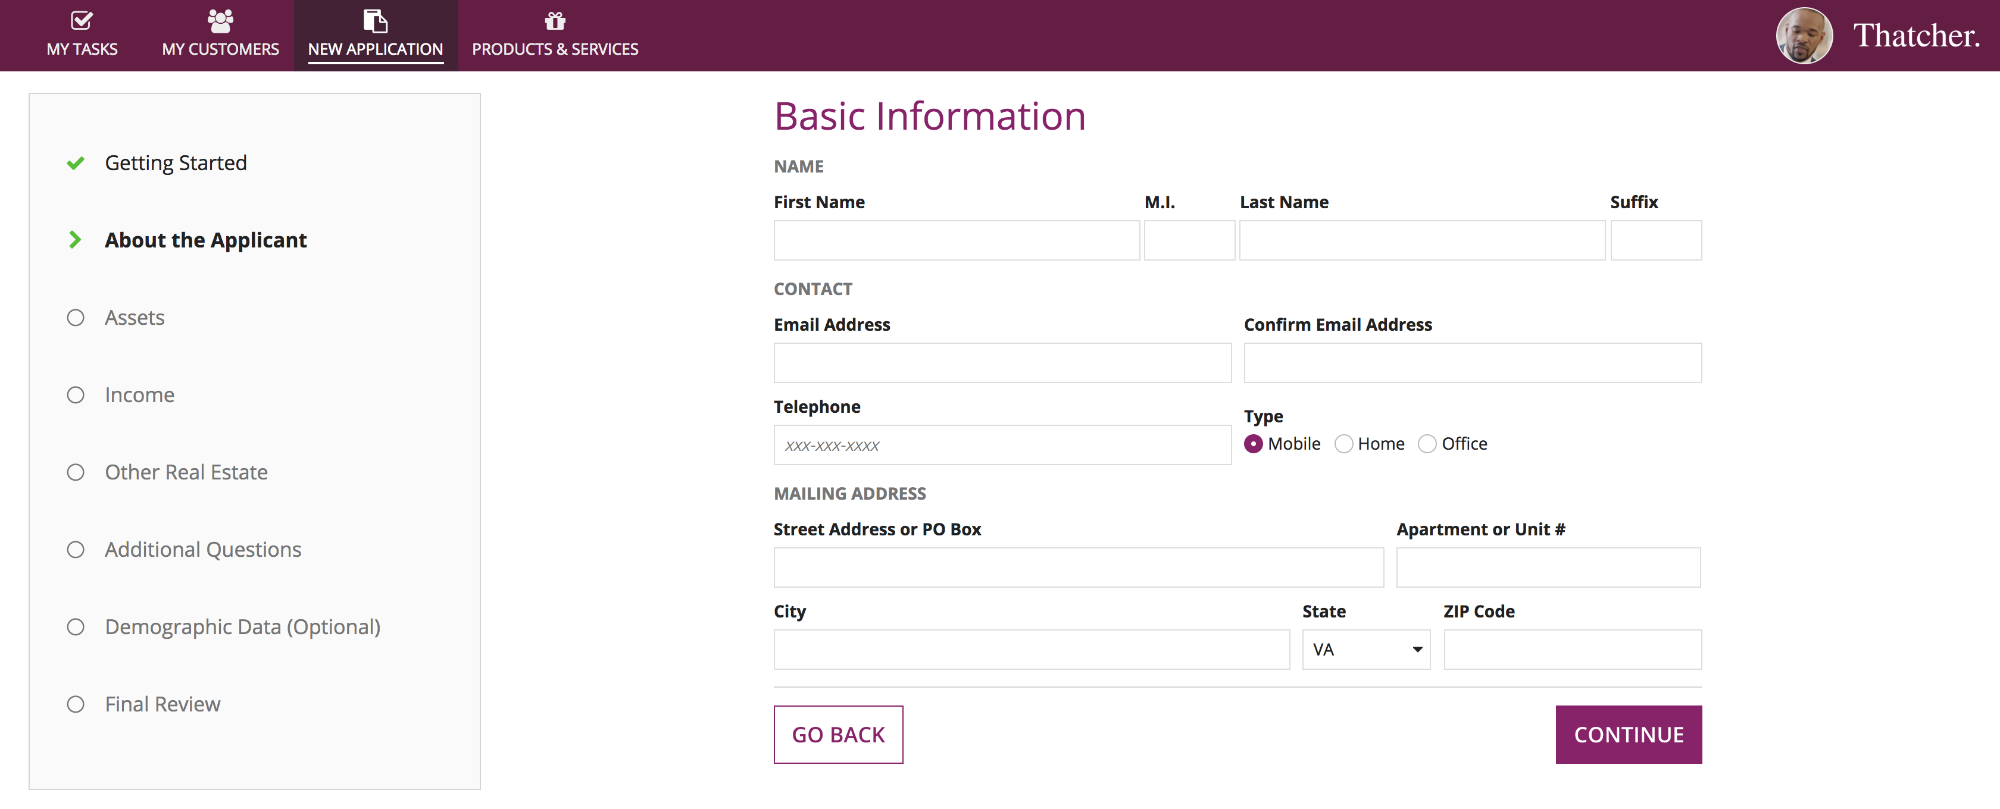Go to the Getting Started step

tap(176, 163)
